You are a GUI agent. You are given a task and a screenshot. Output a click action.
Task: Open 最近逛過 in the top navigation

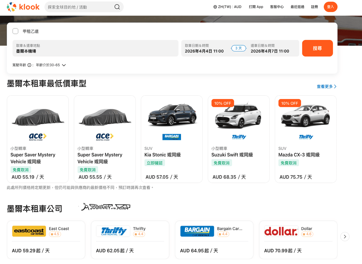[297, 7]
